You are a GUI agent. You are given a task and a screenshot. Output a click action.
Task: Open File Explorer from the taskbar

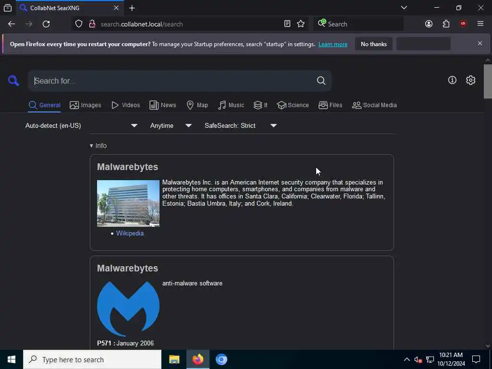coord(174,359)
